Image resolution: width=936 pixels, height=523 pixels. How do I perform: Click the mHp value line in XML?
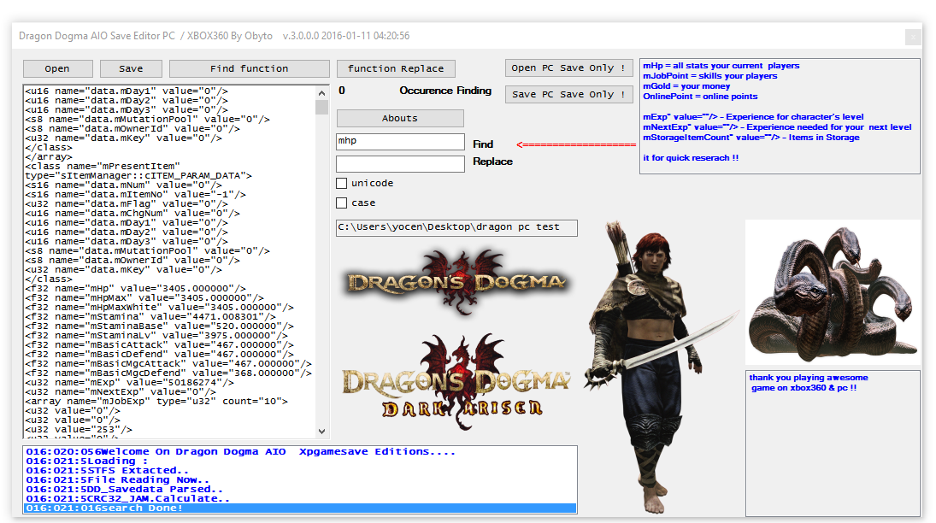135,288
